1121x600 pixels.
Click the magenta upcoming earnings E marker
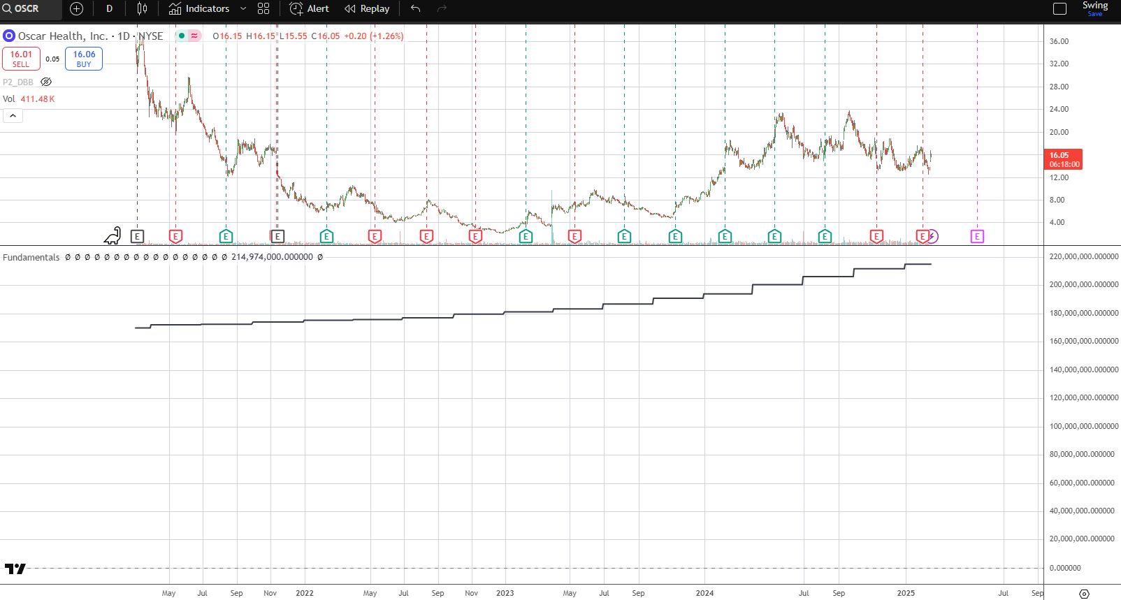(977, 237)
